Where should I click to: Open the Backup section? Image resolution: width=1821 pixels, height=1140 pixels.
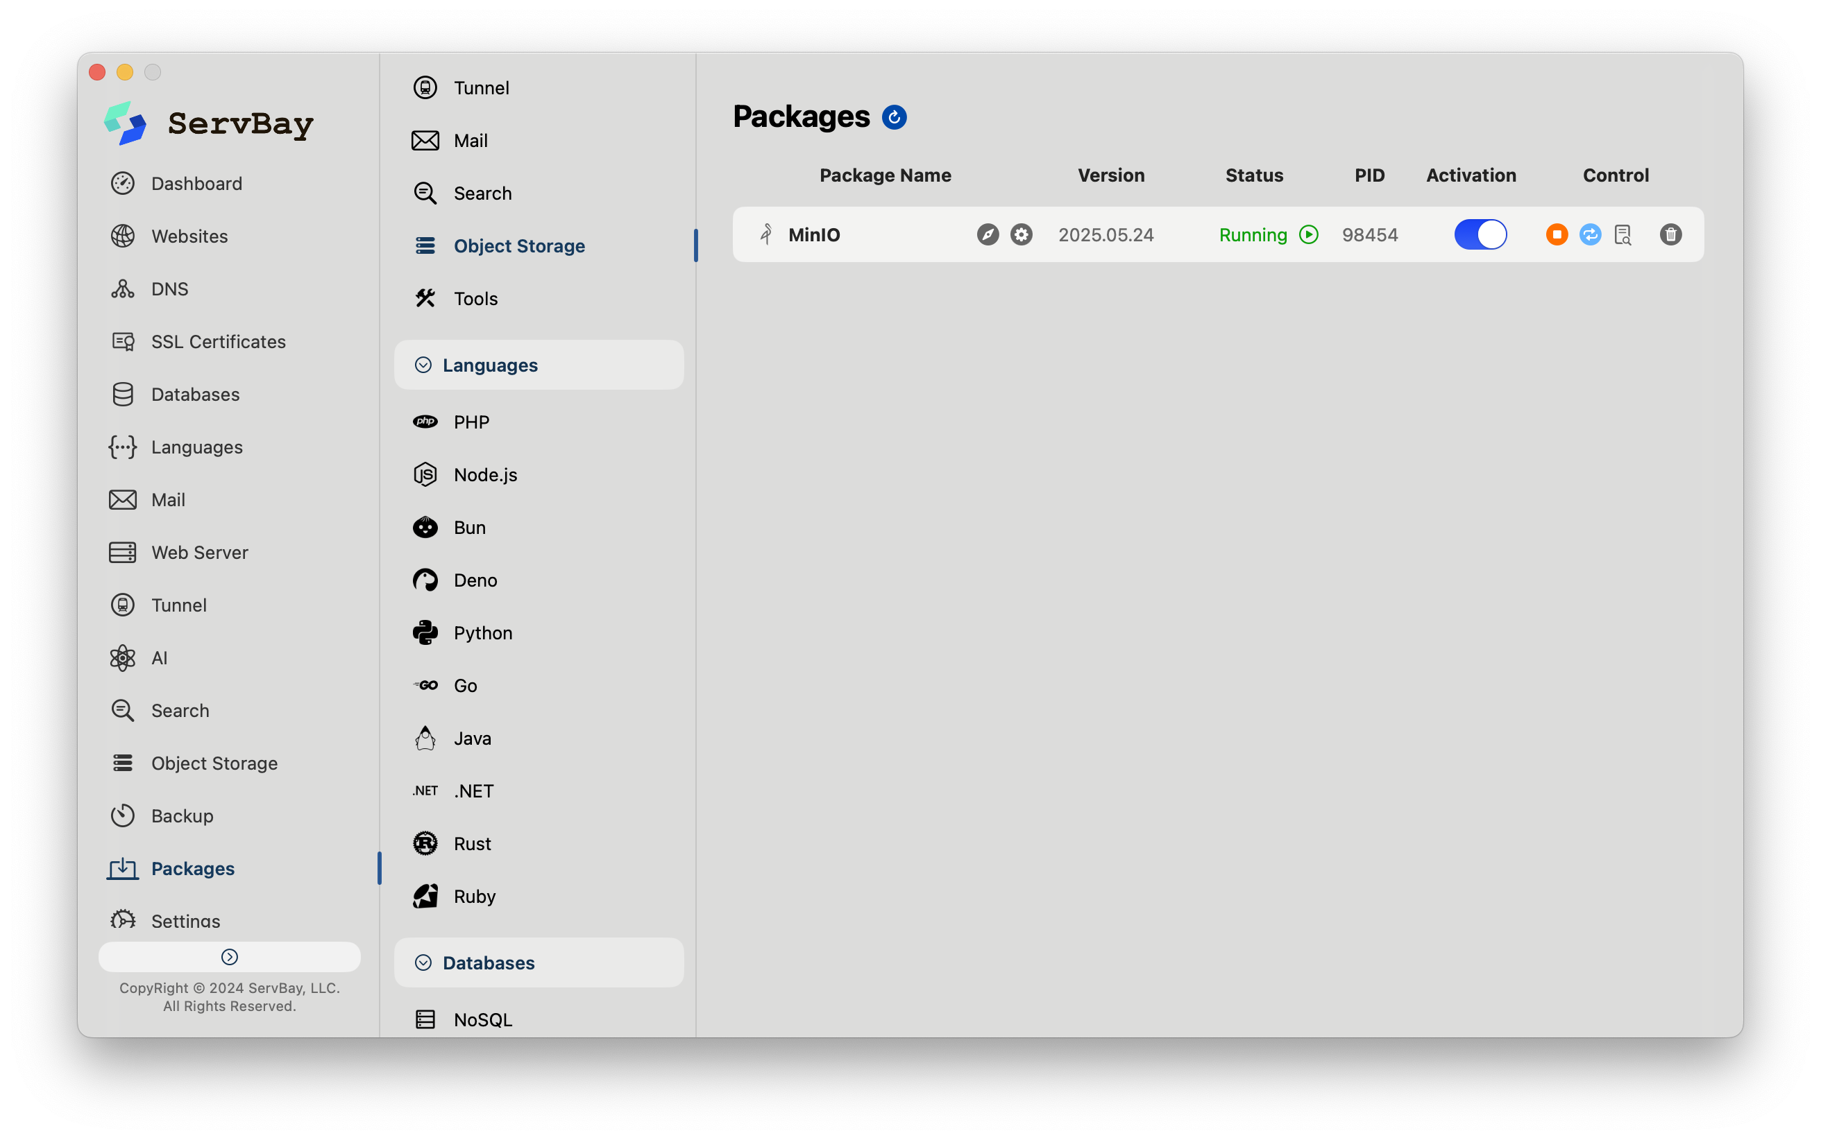pos(182,815)
